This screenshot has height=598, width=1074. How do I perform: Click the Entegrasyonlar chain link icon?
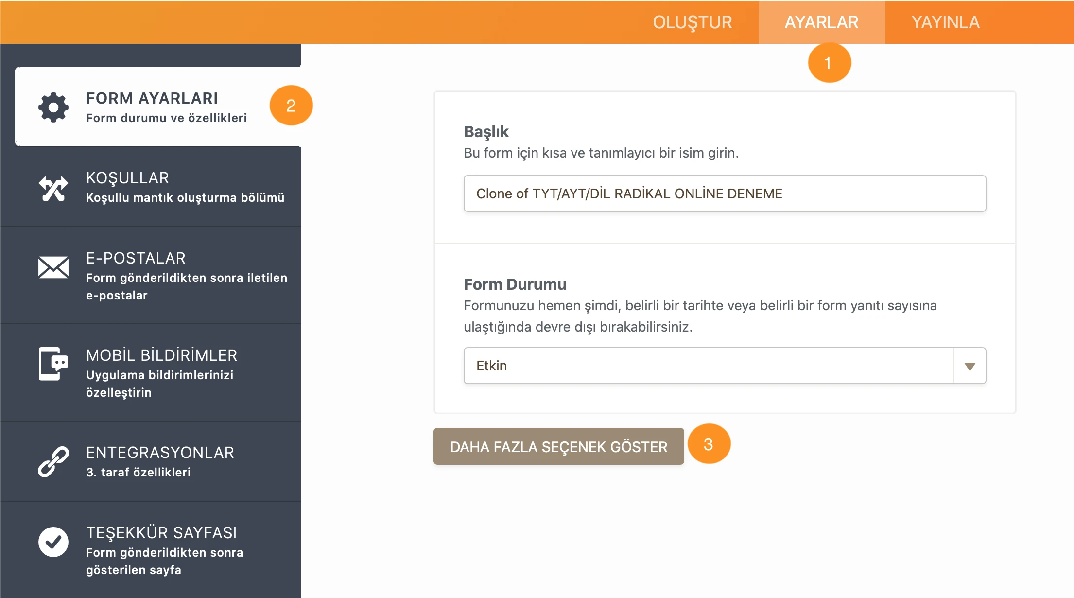pyautogui.click(x=53, y=461)
